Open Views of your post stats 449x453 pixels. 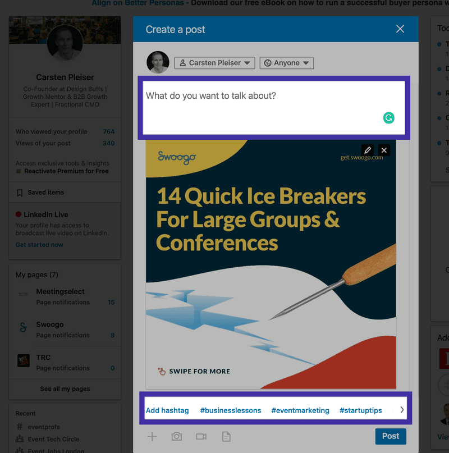coord(43,143)
